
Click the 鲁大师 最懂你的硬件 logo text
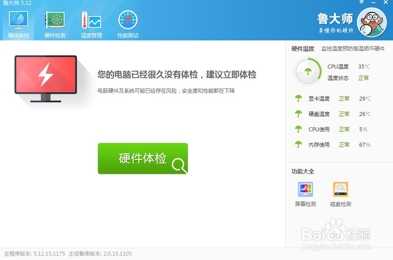pyautogui.click(x=335, y=23)
